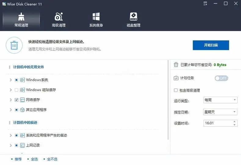241x165 pixels.
Task: Select the 计算机中的无用文件 heading
Action: pyautogui.click(x=29, y=67)
